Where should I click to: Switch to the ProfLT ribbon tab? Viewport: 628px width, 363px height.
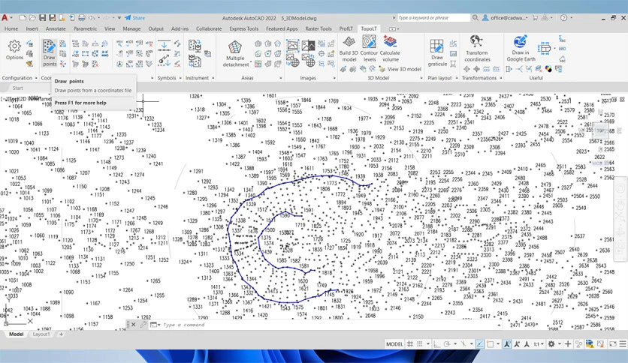coord(346,28)
